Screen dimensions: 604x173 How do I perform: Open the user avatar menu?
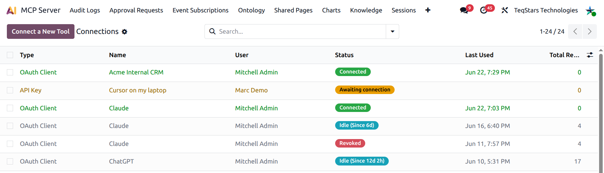click(x=590, y=11)
